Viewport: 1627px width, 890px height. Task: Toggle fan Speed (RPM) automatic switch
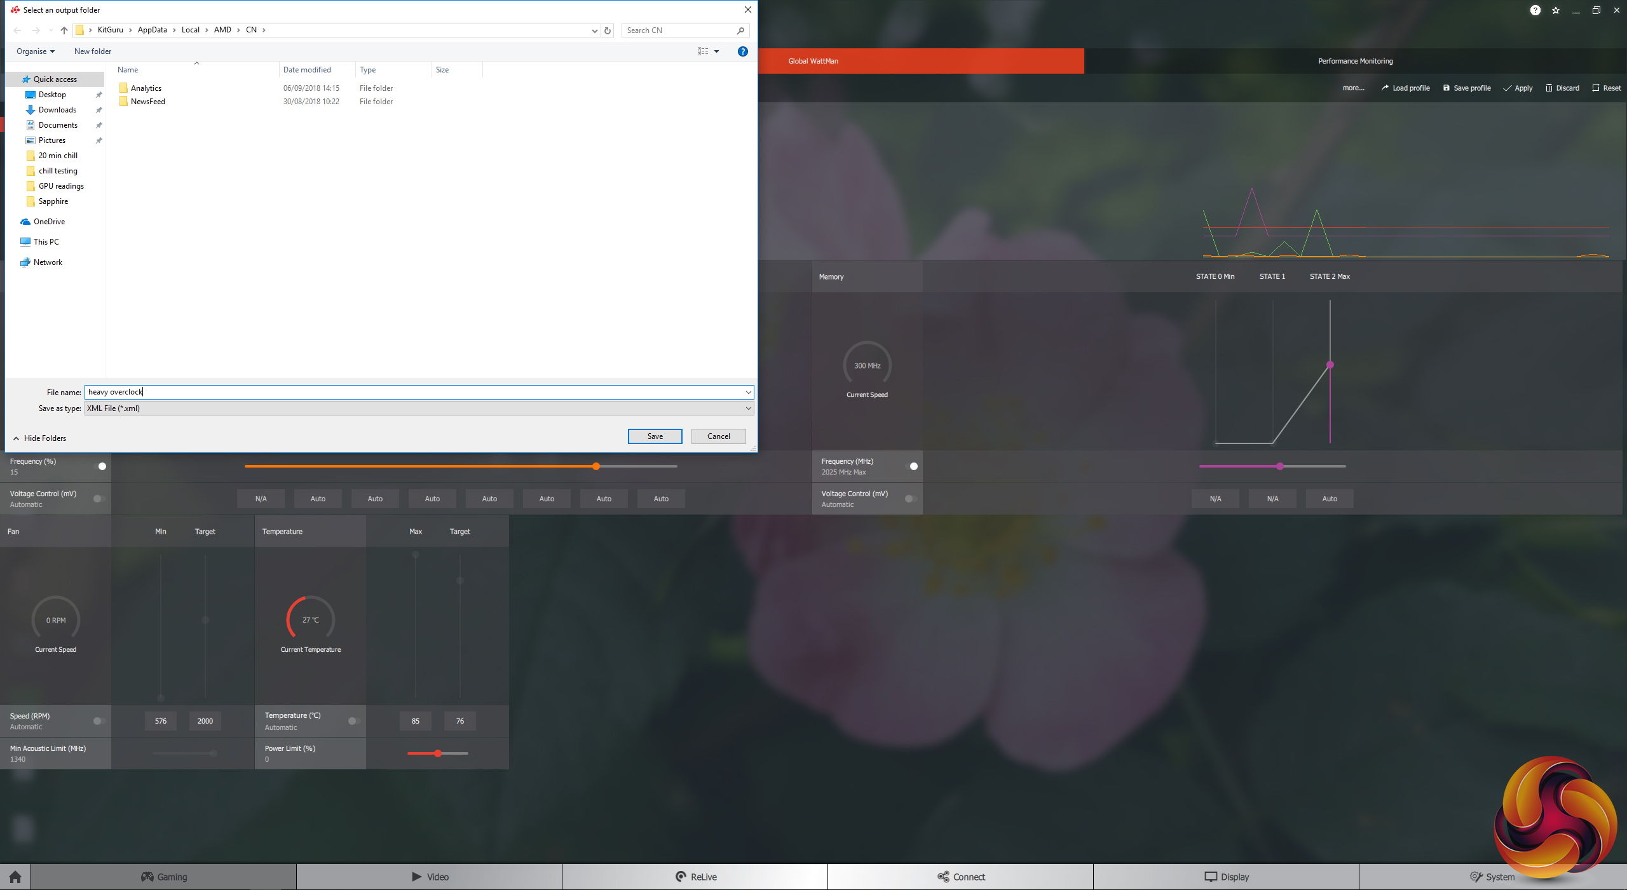[x=99, y=721]
